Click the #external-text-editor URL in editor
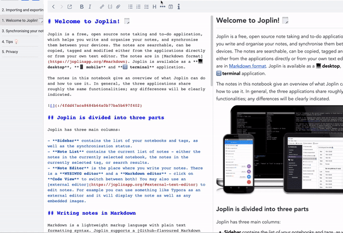The height and width of the screenshot is (233, 343). [x=143, y=184]
